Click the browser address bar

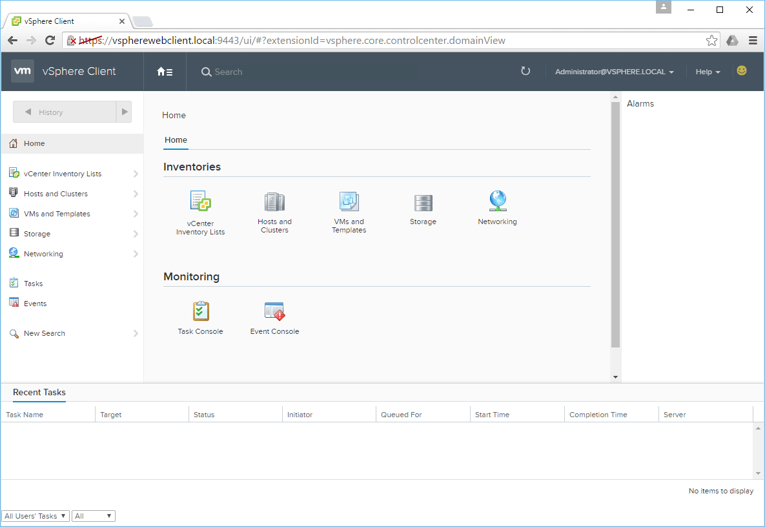(x=391, y=41)
